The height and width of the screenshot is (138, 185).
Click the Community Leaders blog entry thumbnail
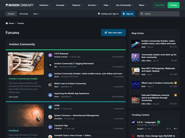[x=136, y=57]
